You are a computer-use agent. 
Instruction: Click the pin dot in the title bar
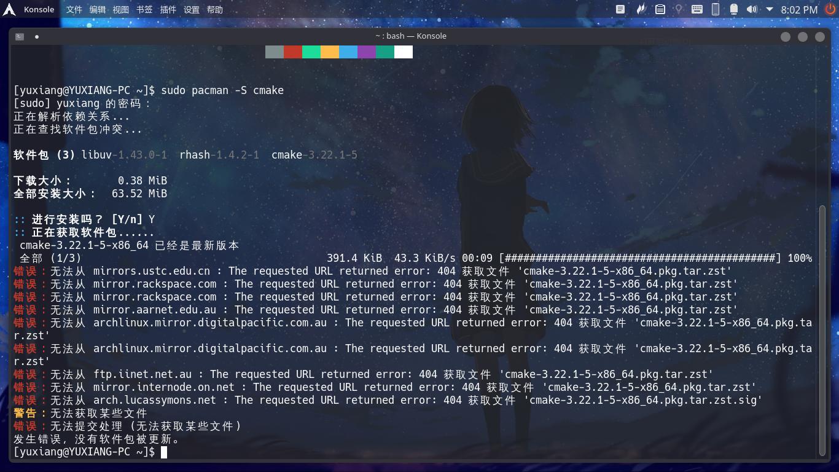click(x=37, y=36)
